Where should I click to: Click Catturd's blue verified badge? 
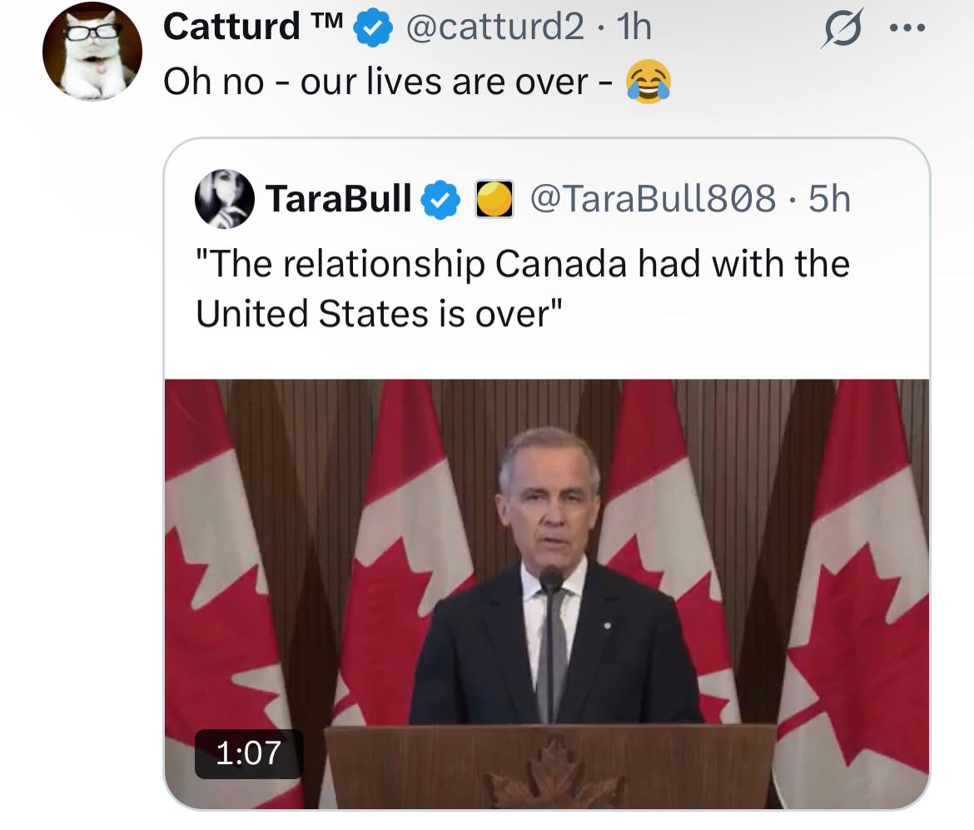(x=373, y=29)
